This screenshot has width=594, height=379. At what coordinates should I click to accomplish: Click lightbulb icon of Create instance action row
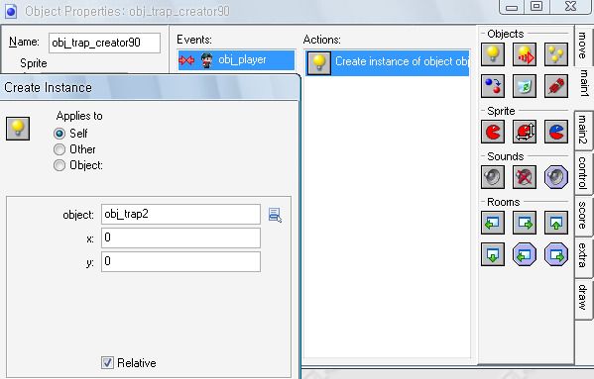tap(319, 62)
